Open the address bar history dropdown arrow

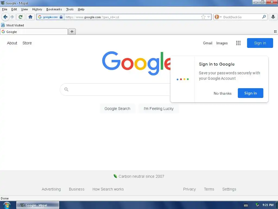click(x=208, y=17)
